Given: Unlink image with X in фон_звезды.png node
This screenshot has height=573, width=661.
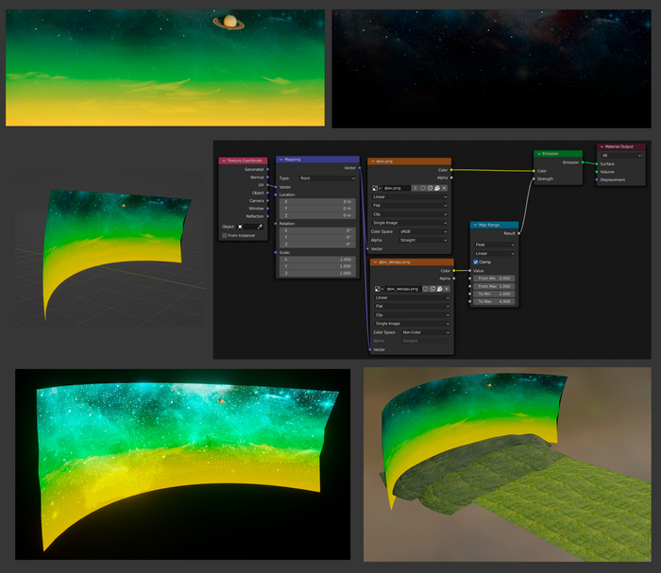Looking at the screenshot, I should tap(448, 288).
